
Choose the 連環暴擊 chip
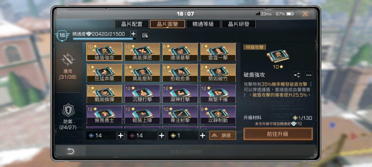point(180,52)
